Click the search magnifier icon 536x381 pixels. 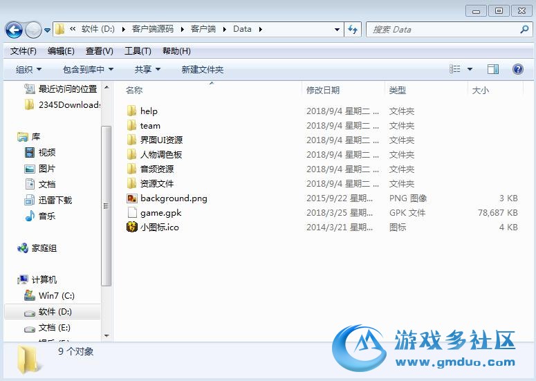point(524,29)
